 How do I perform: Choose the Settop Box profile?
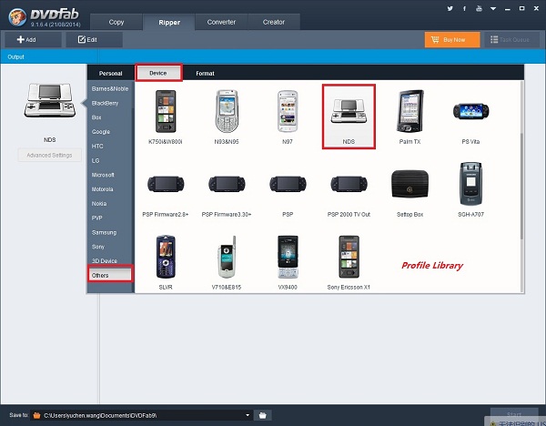click(x=409, y=193)
